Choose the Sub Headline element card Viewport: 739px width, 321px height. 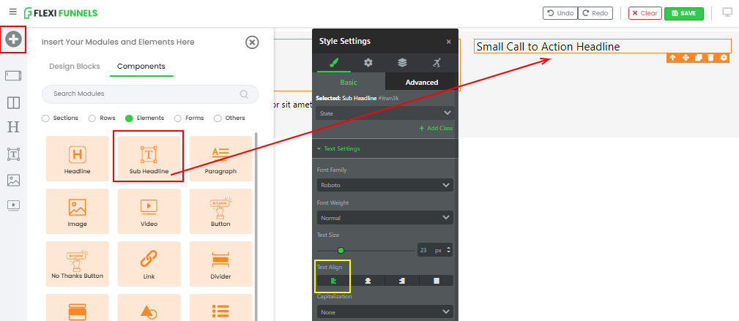(149, 159)
